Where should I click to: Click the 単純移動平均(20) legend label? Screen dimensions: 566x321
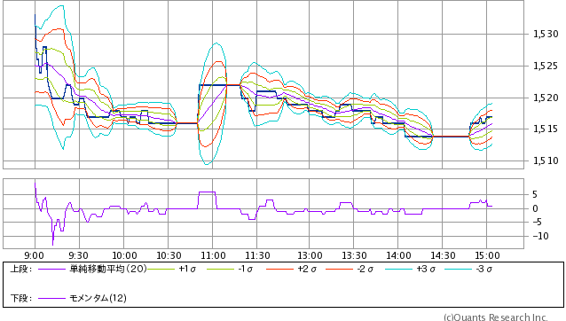[x=108, y=269]
